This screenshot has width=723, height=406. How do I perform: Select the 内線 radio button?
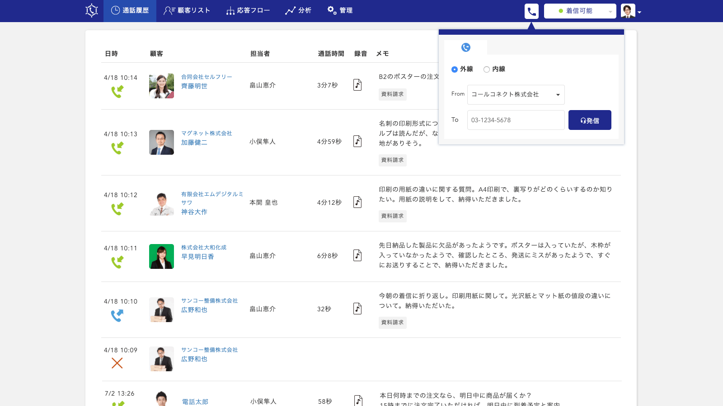[x=487, y=69]
